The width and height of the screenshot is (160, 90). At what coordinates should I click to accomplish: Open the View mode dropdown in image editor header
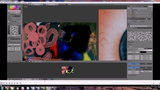[43, 79]
